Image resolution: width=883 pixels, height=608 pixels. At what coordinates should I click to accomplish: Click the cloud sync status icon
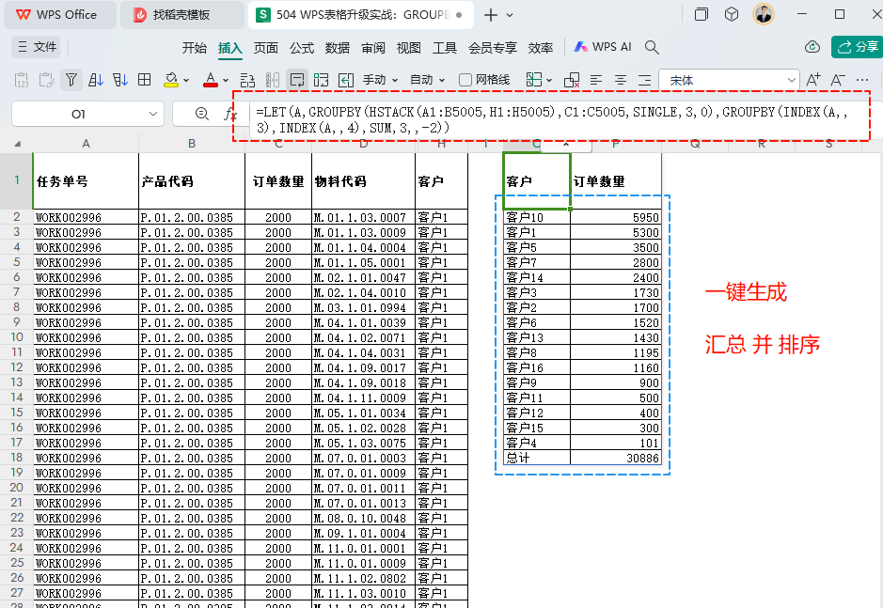(x=812, y=47)
